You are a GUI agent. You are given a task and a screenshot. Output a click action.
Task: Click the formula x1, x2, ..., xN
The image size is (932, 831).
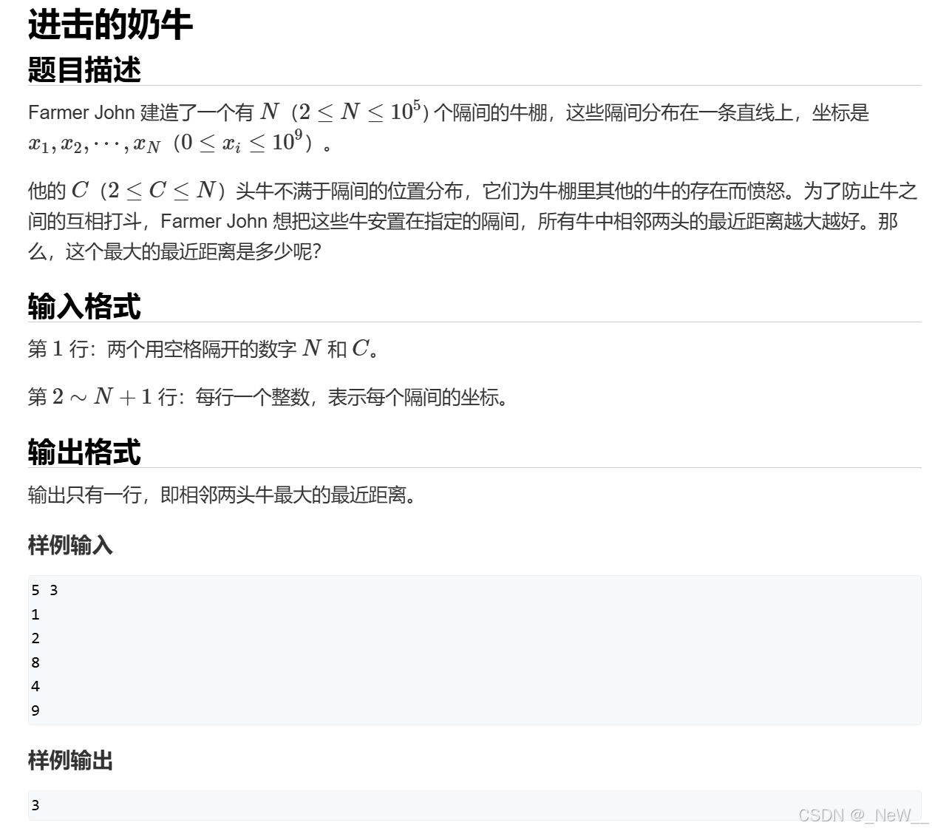[95, 143]
